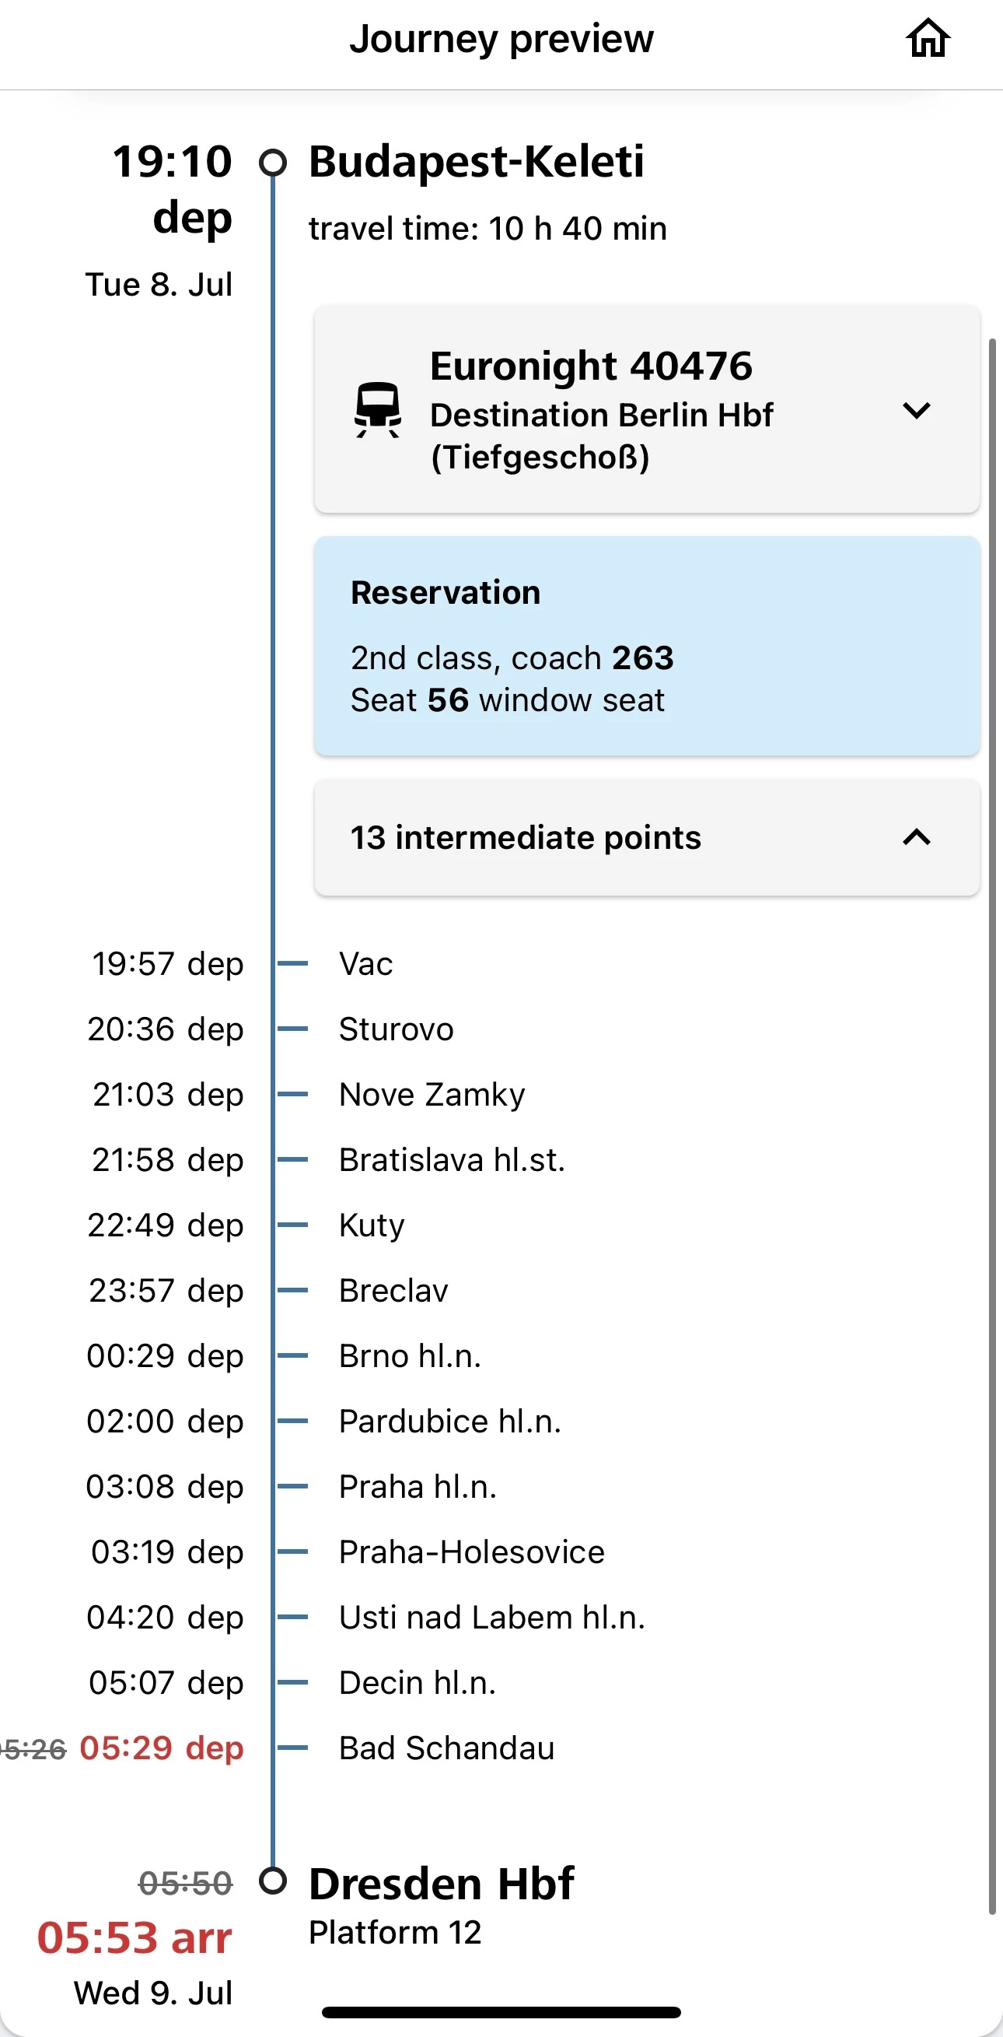
Task: Select the Bratislava hl.st. stop
Action: pos(451,1160)
